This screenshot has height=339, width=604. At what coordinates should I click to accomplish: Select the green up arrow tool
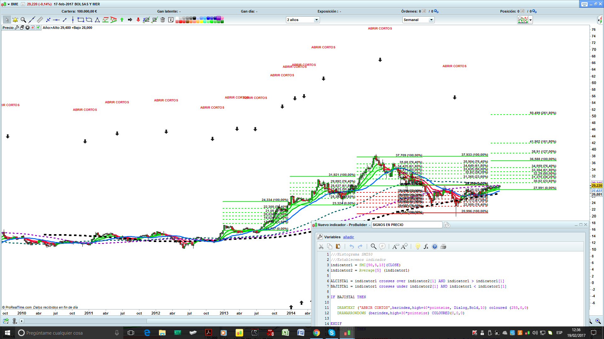pyautogui.click(x=122, y=20)
